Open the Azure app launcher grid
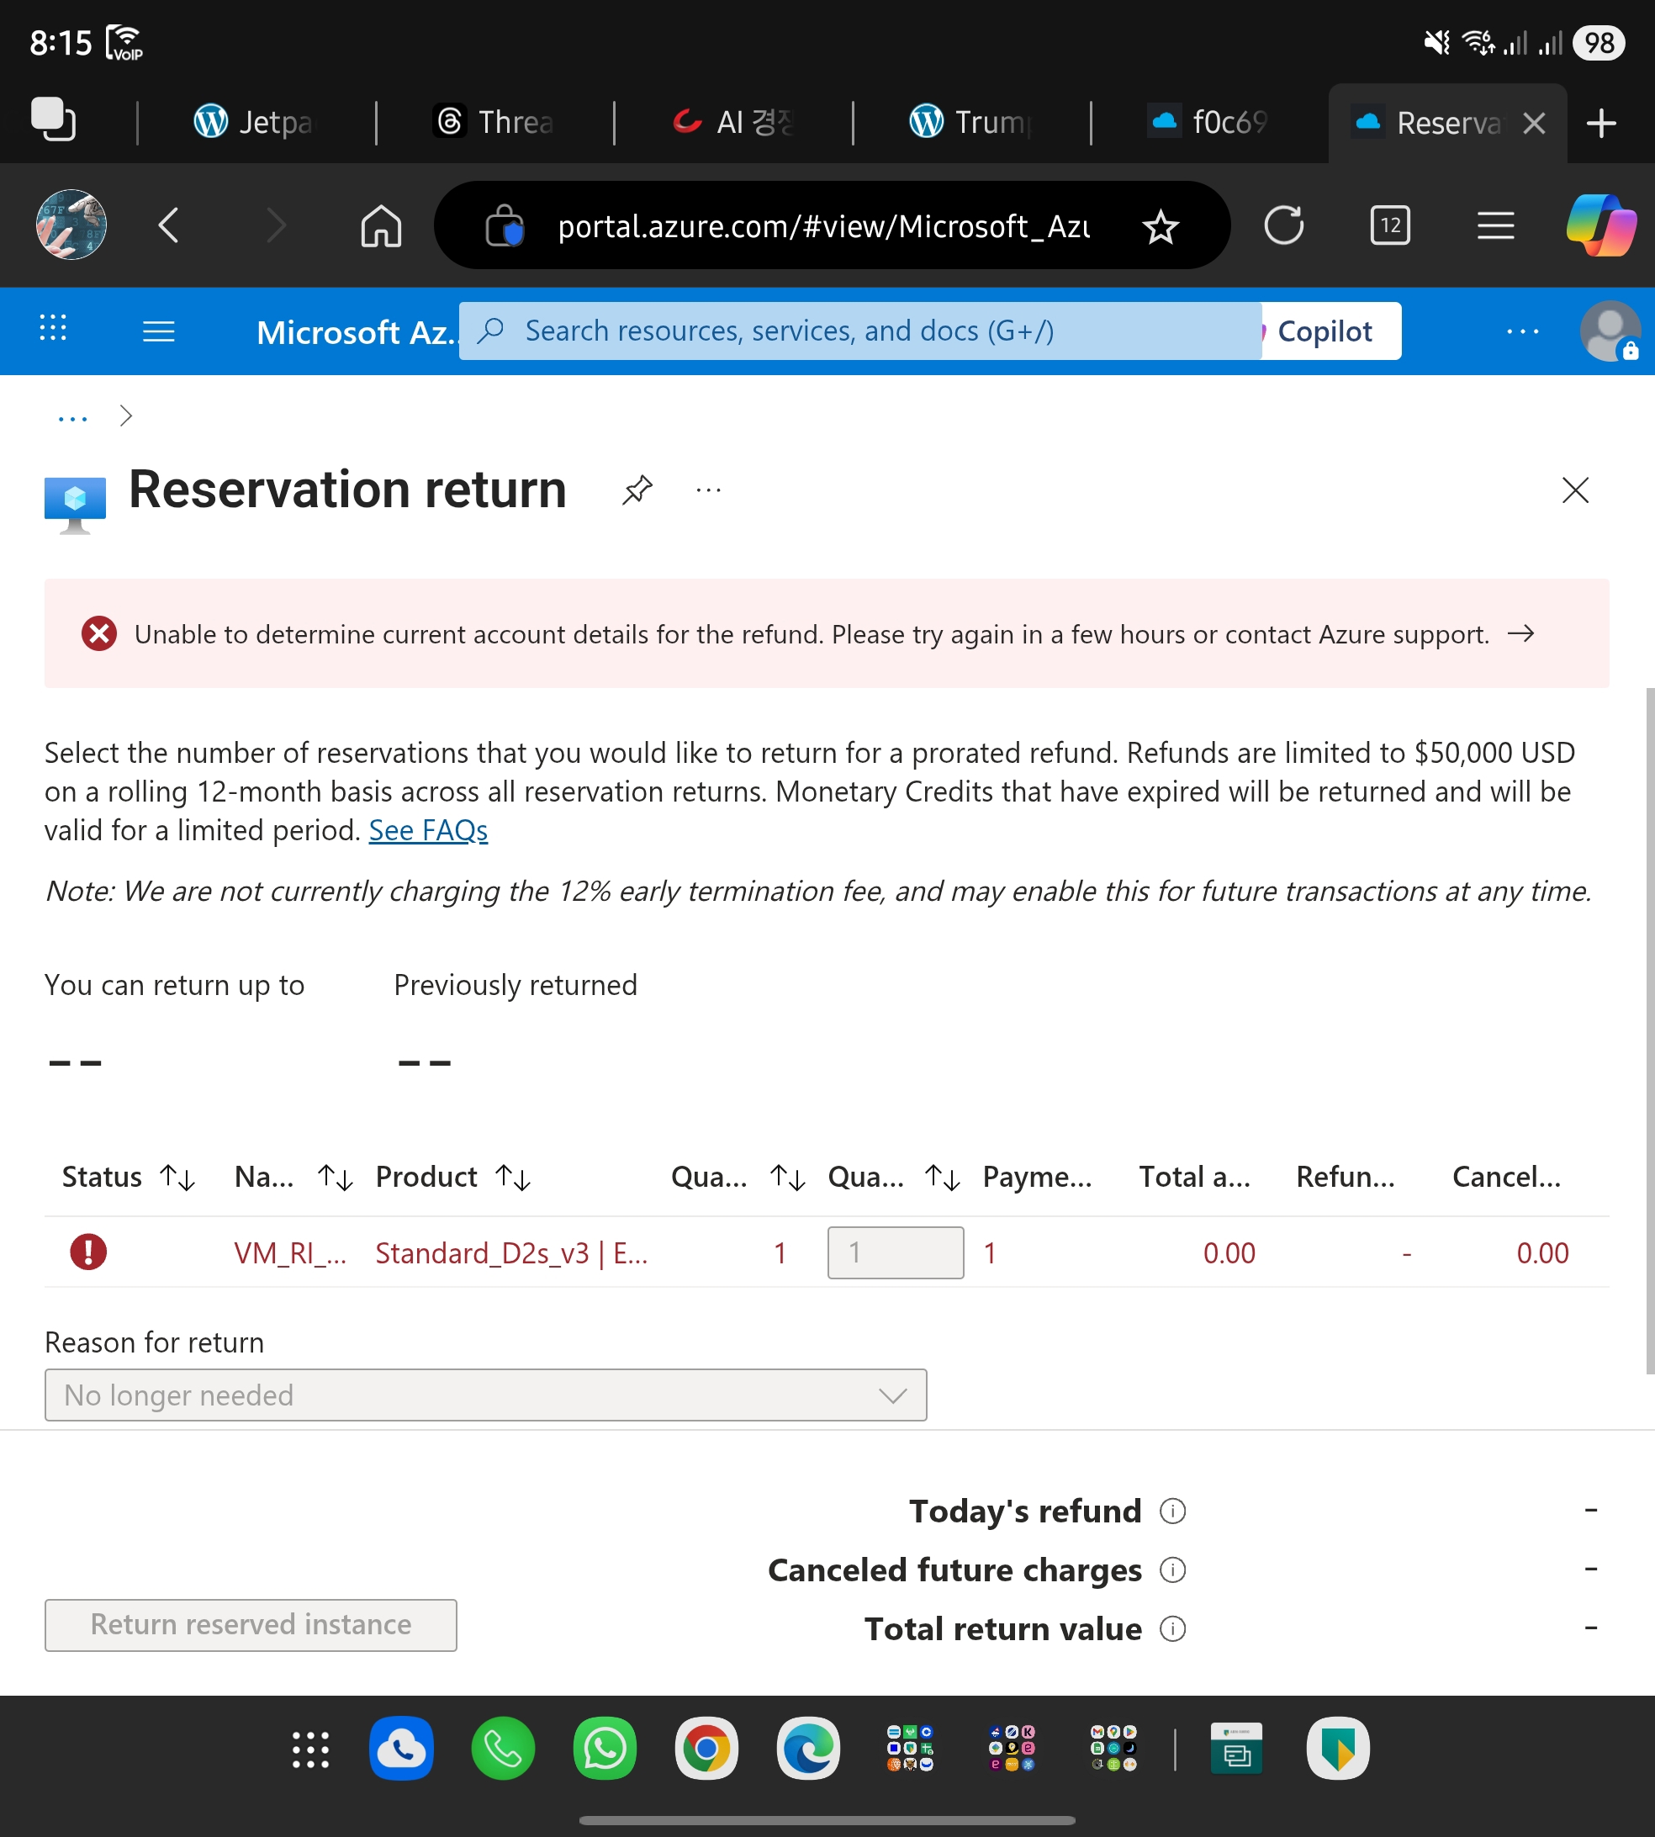The image size is (1655, 1837). click(54, 328)
